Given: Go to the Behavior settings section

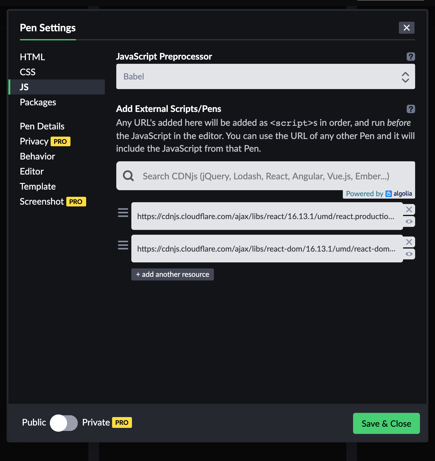Looking at the screenshot, I should pyautogui.click(x=37, y=156).
